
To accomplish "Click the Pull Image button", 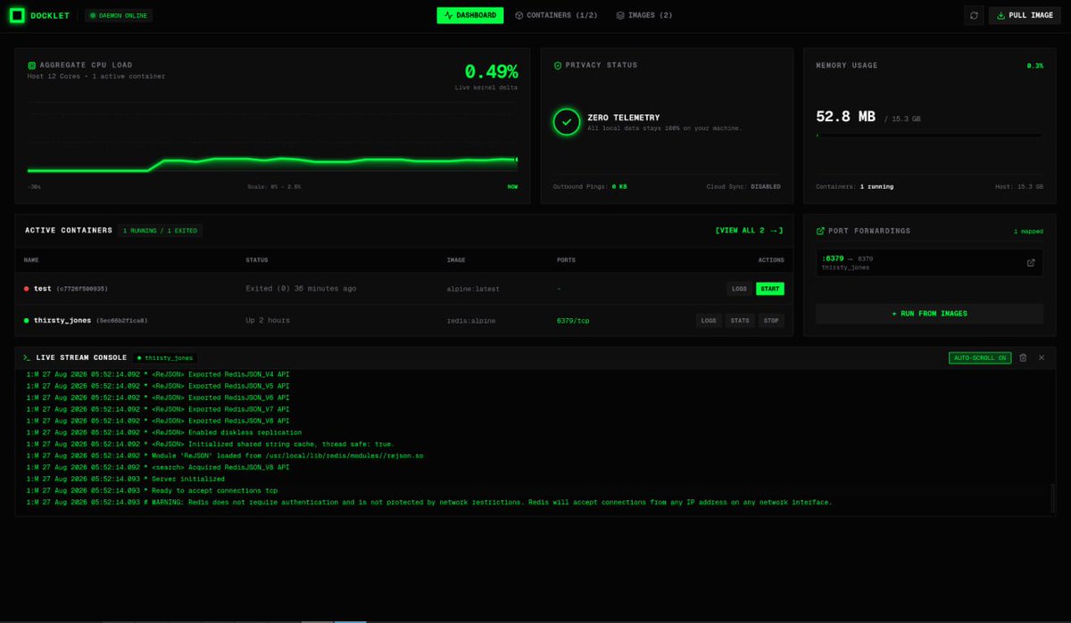I will [1025, 15].
